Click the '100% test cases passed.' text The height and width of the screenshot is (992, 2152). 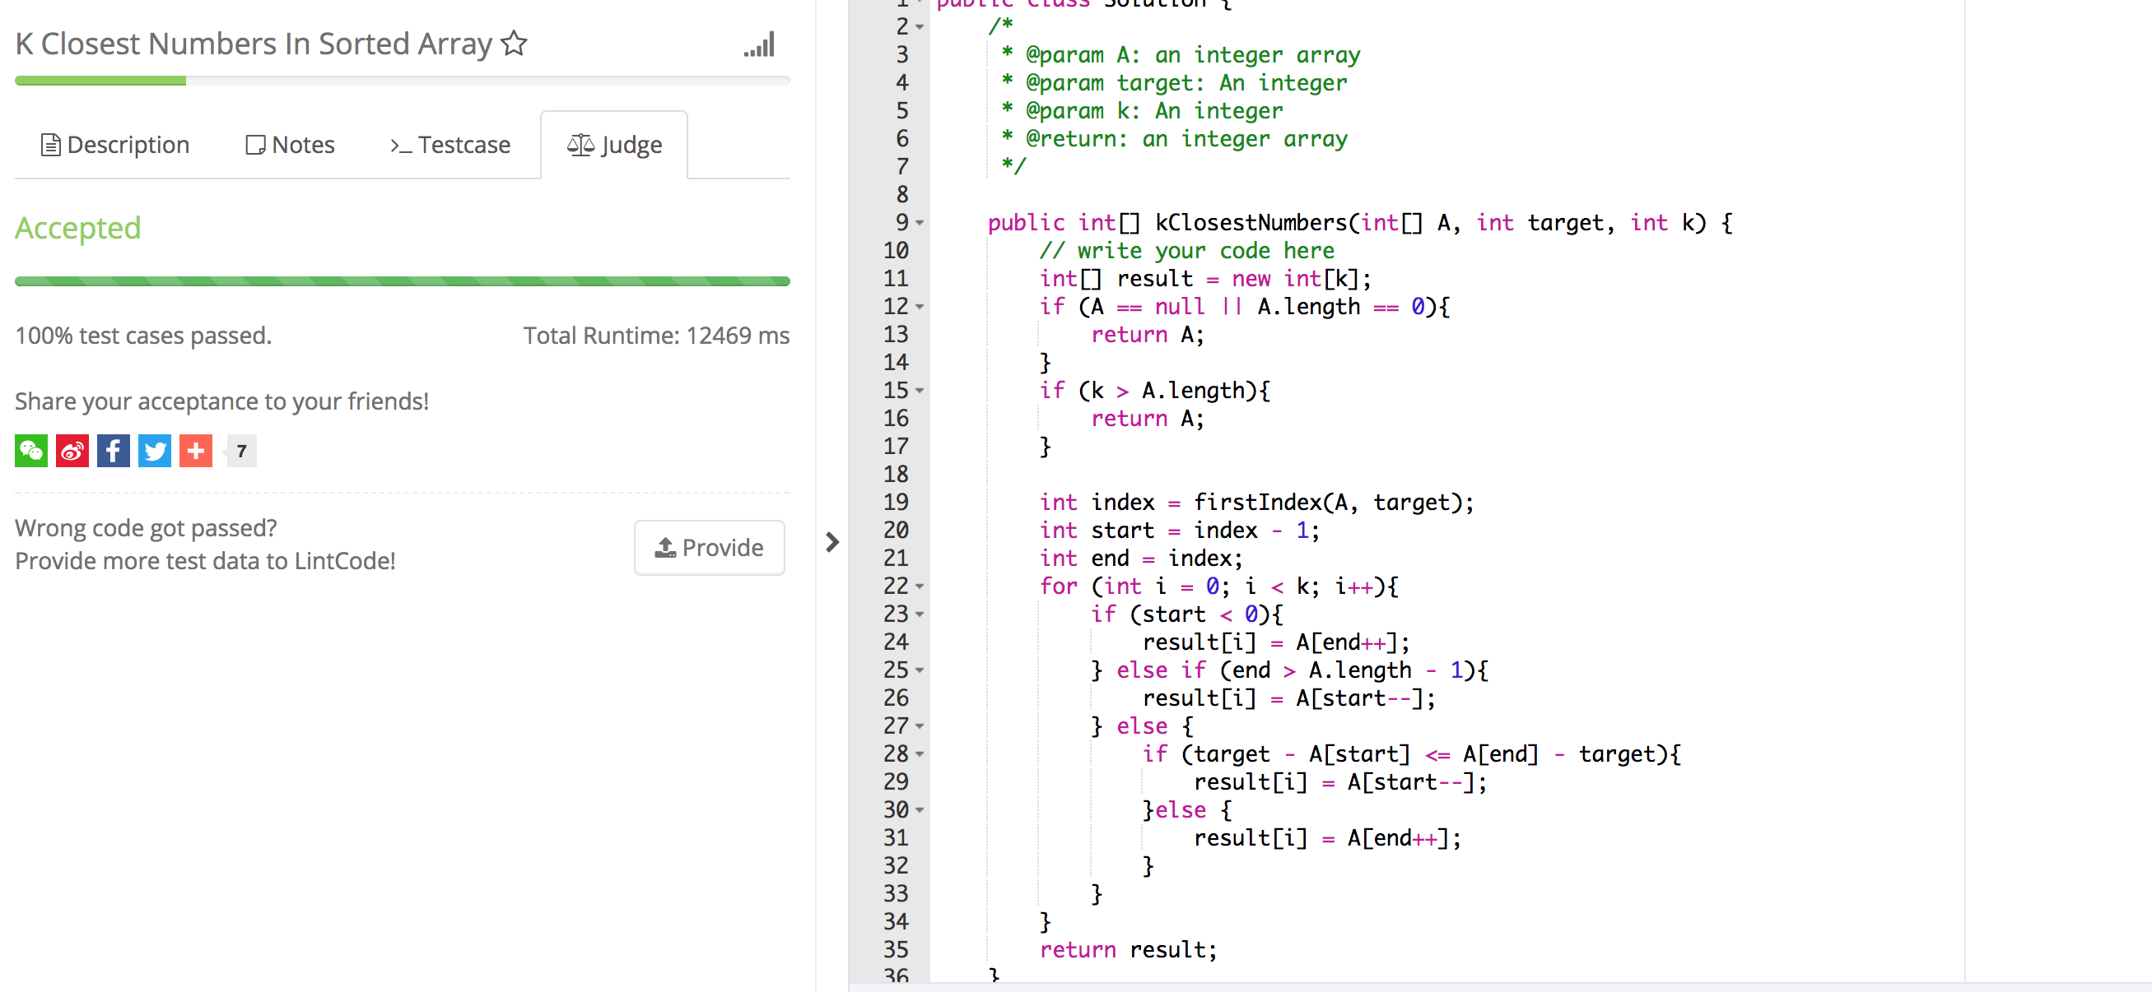pyautogui.click(x=143, y=336)
